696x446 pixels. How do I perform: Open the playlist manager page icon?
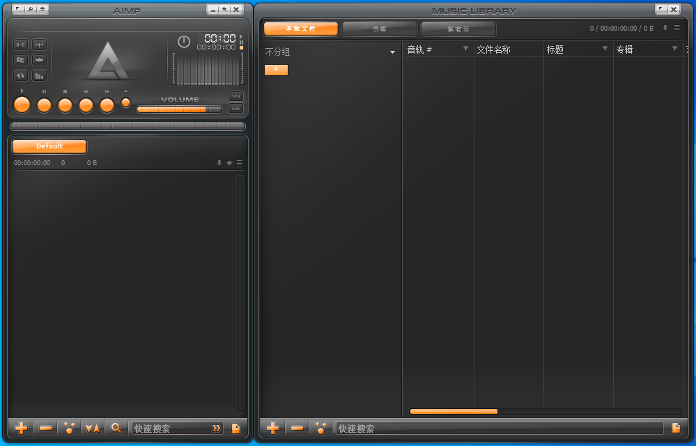tap(235, 429)
